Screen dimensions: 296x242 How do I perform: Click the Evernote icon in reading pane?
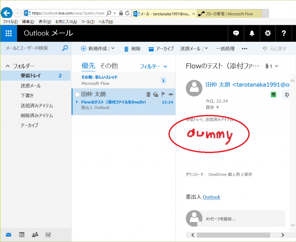point(273,94)
